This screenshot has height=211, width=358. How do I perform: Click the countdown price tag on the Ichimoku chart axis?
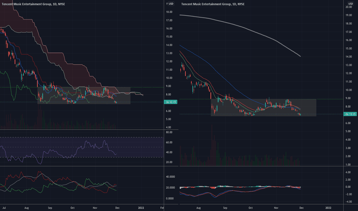click(x=171, y=102)
